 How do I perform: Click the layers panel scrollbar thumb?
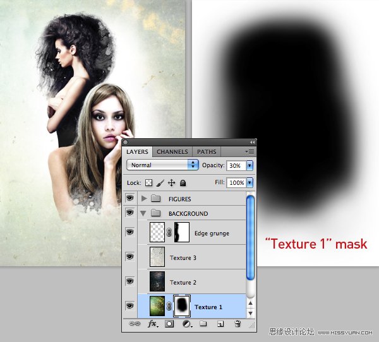click(251, 238)
